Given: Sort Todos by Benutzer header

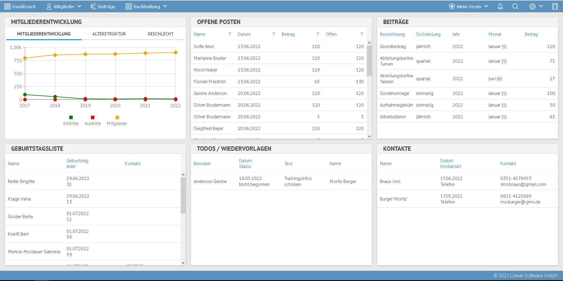Looking at the screenshot, I should [x=202, y=164].
